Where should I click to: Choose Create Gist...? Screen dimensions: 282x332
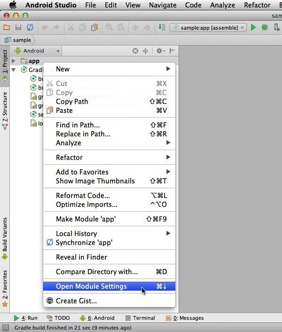pos(109,301)
